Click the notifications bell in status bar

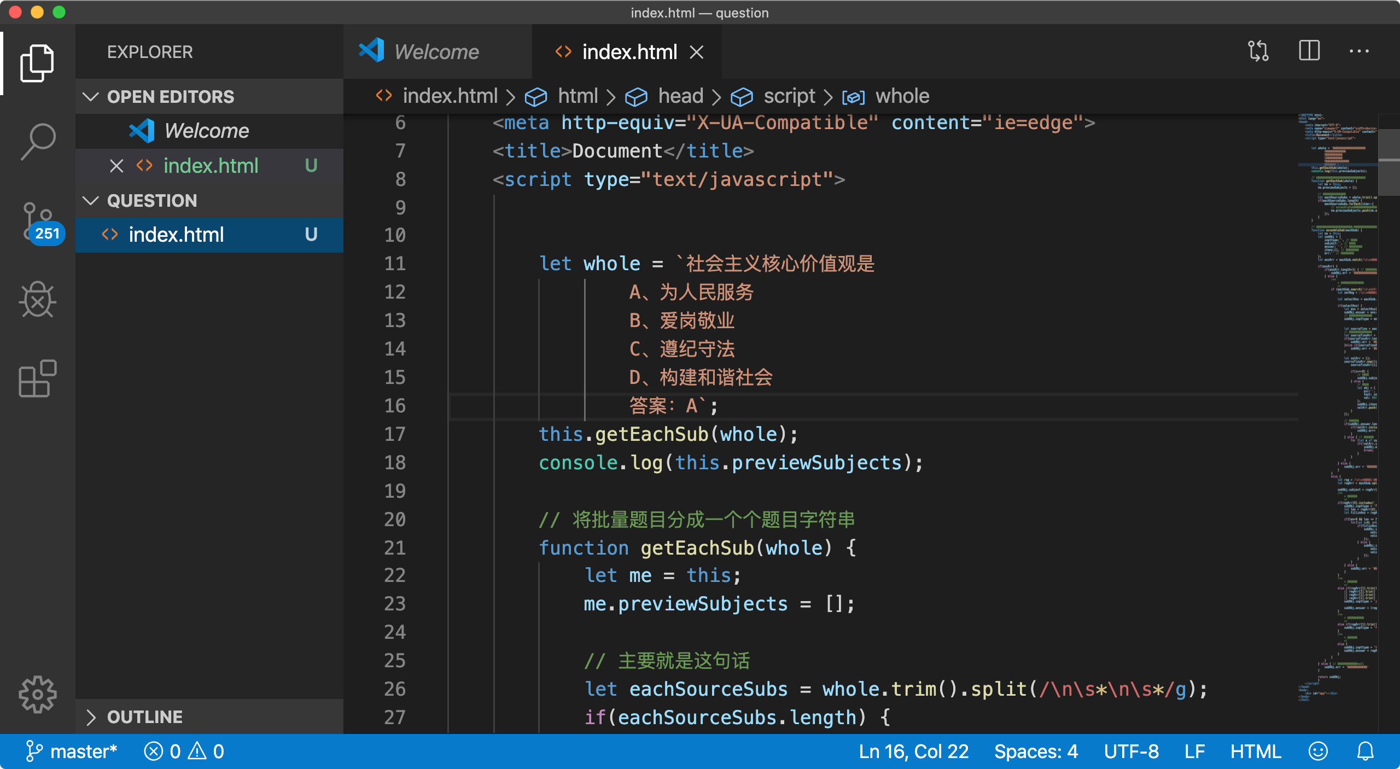[x=1366, y=751]
